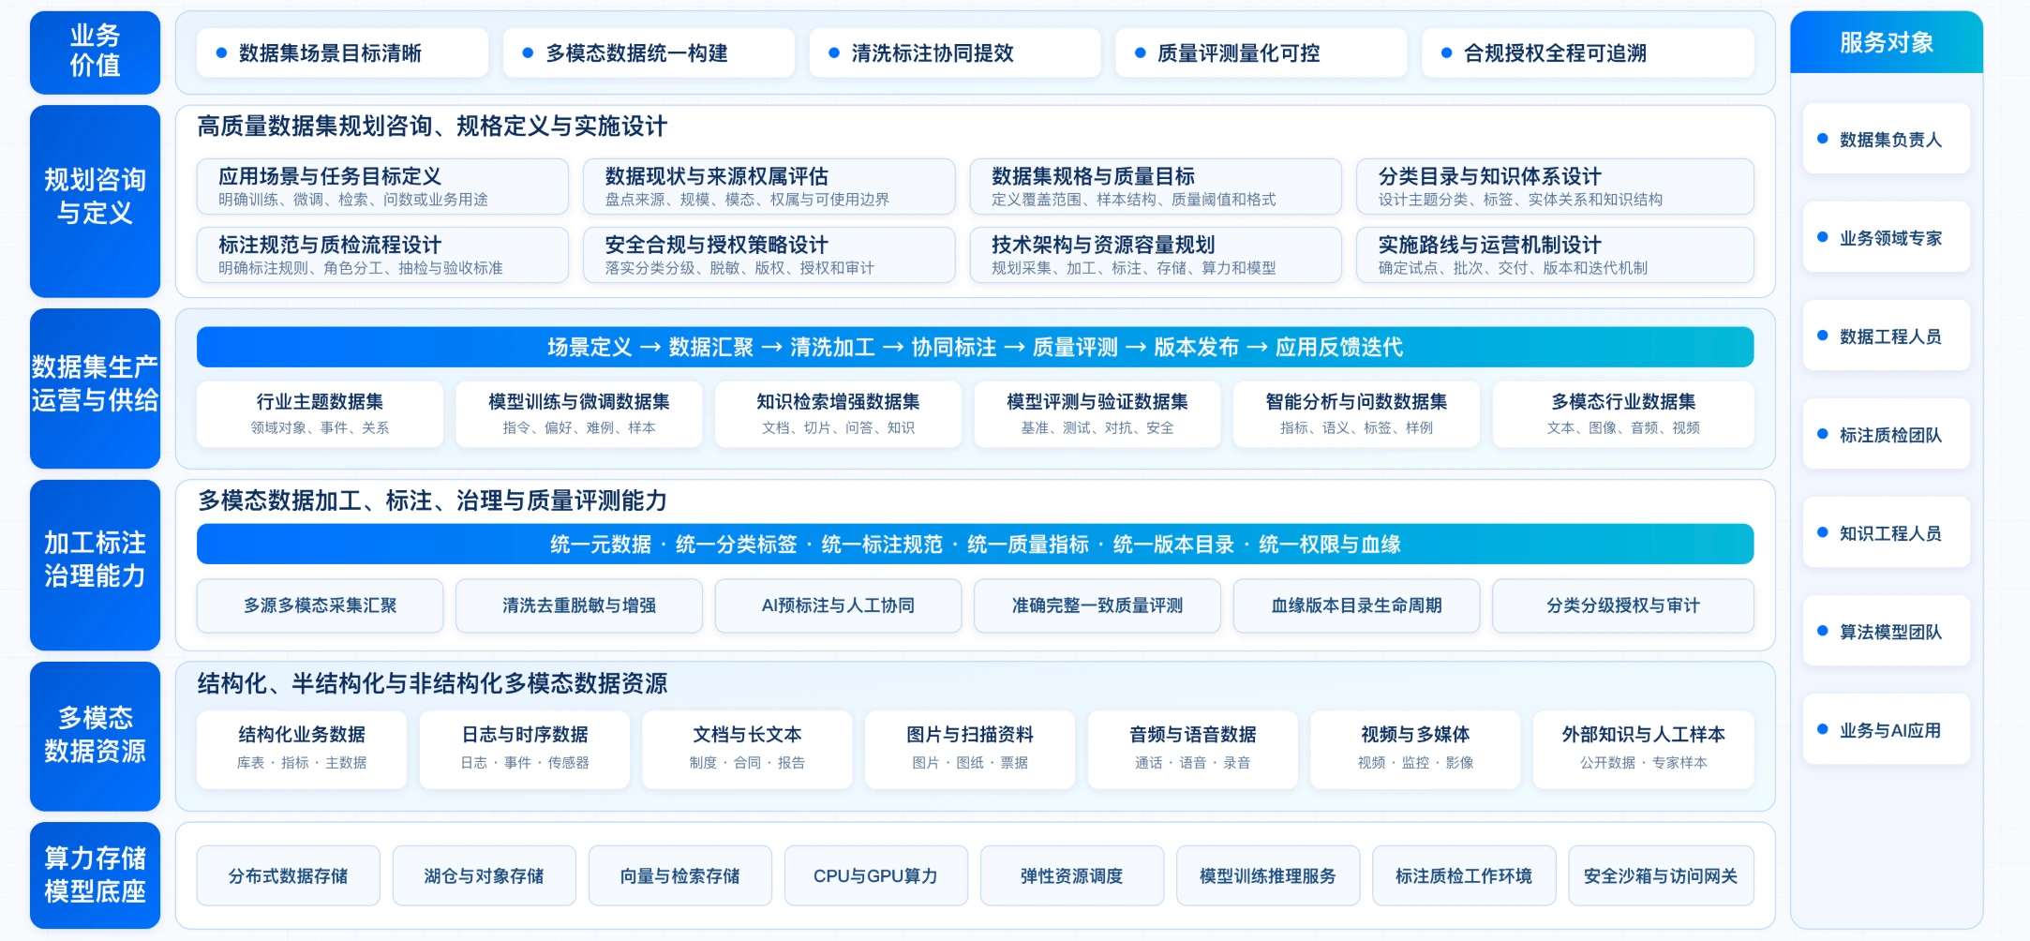
Task: Choose 业务领域专家 in service objects
Action: [x=1887, y=237]
